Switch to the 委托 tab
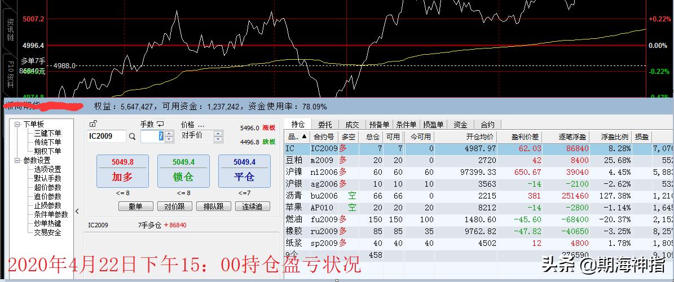Viewport: 674px width, 282px height. tap(325, 125)
